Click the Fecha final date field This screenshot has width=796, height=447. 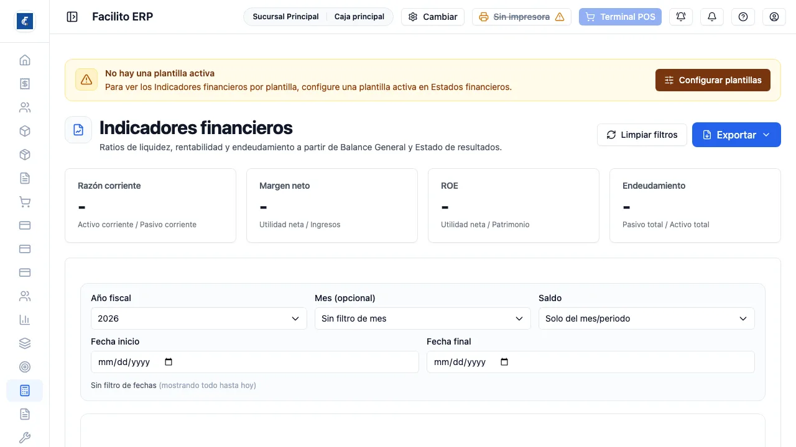pyautogui.click(x=591, y=362)
